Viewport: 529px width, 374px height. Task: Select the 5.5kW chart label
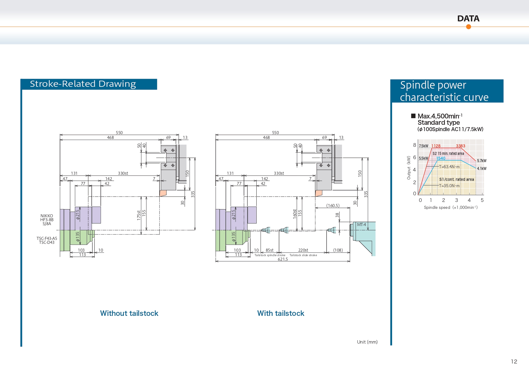coord(423,158)
